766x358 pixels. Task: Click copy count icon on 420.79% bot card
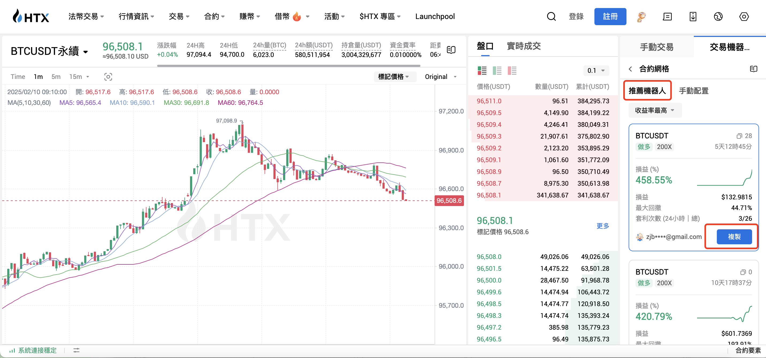tap(743, 272)
